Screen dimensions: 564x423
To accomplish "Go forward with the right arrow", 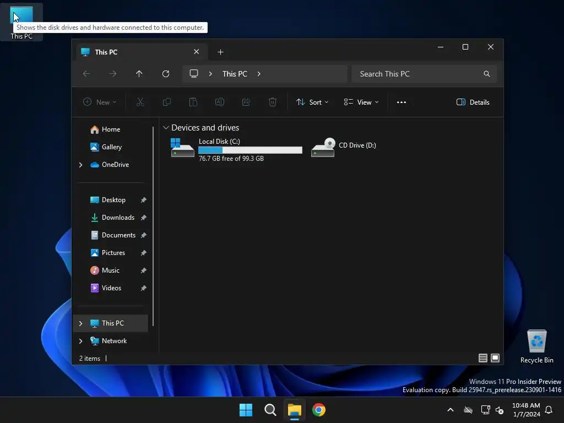I will 112,74.
